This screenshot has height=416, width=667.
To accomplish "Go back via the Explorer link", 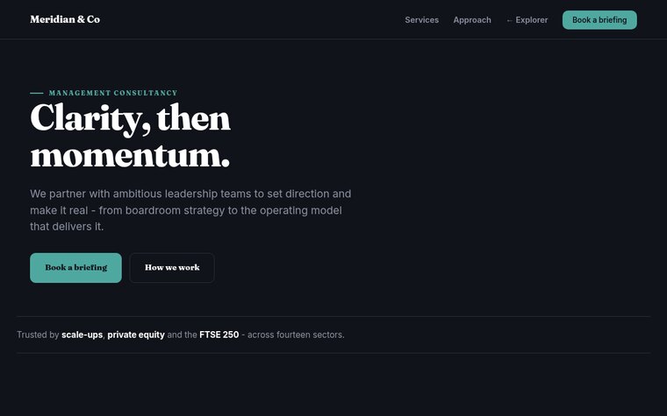I will point(527,20).
